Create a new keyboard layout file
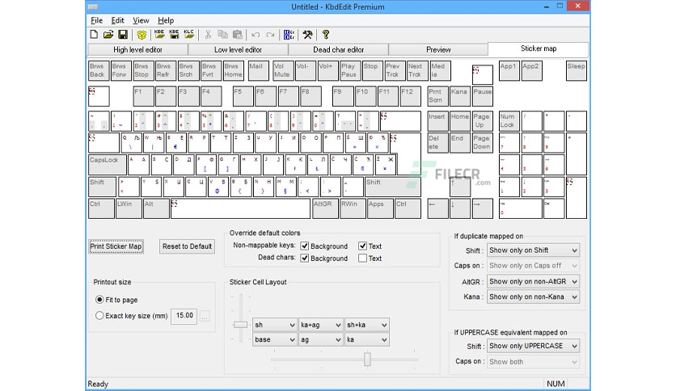 tap(94, 35)
